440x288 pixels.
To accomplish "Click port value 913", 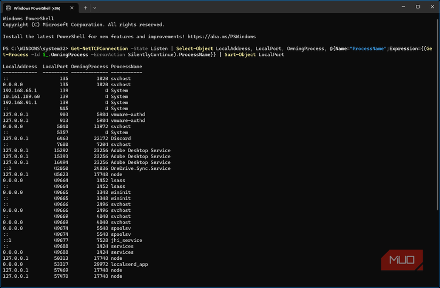I will tap(64, 120).
